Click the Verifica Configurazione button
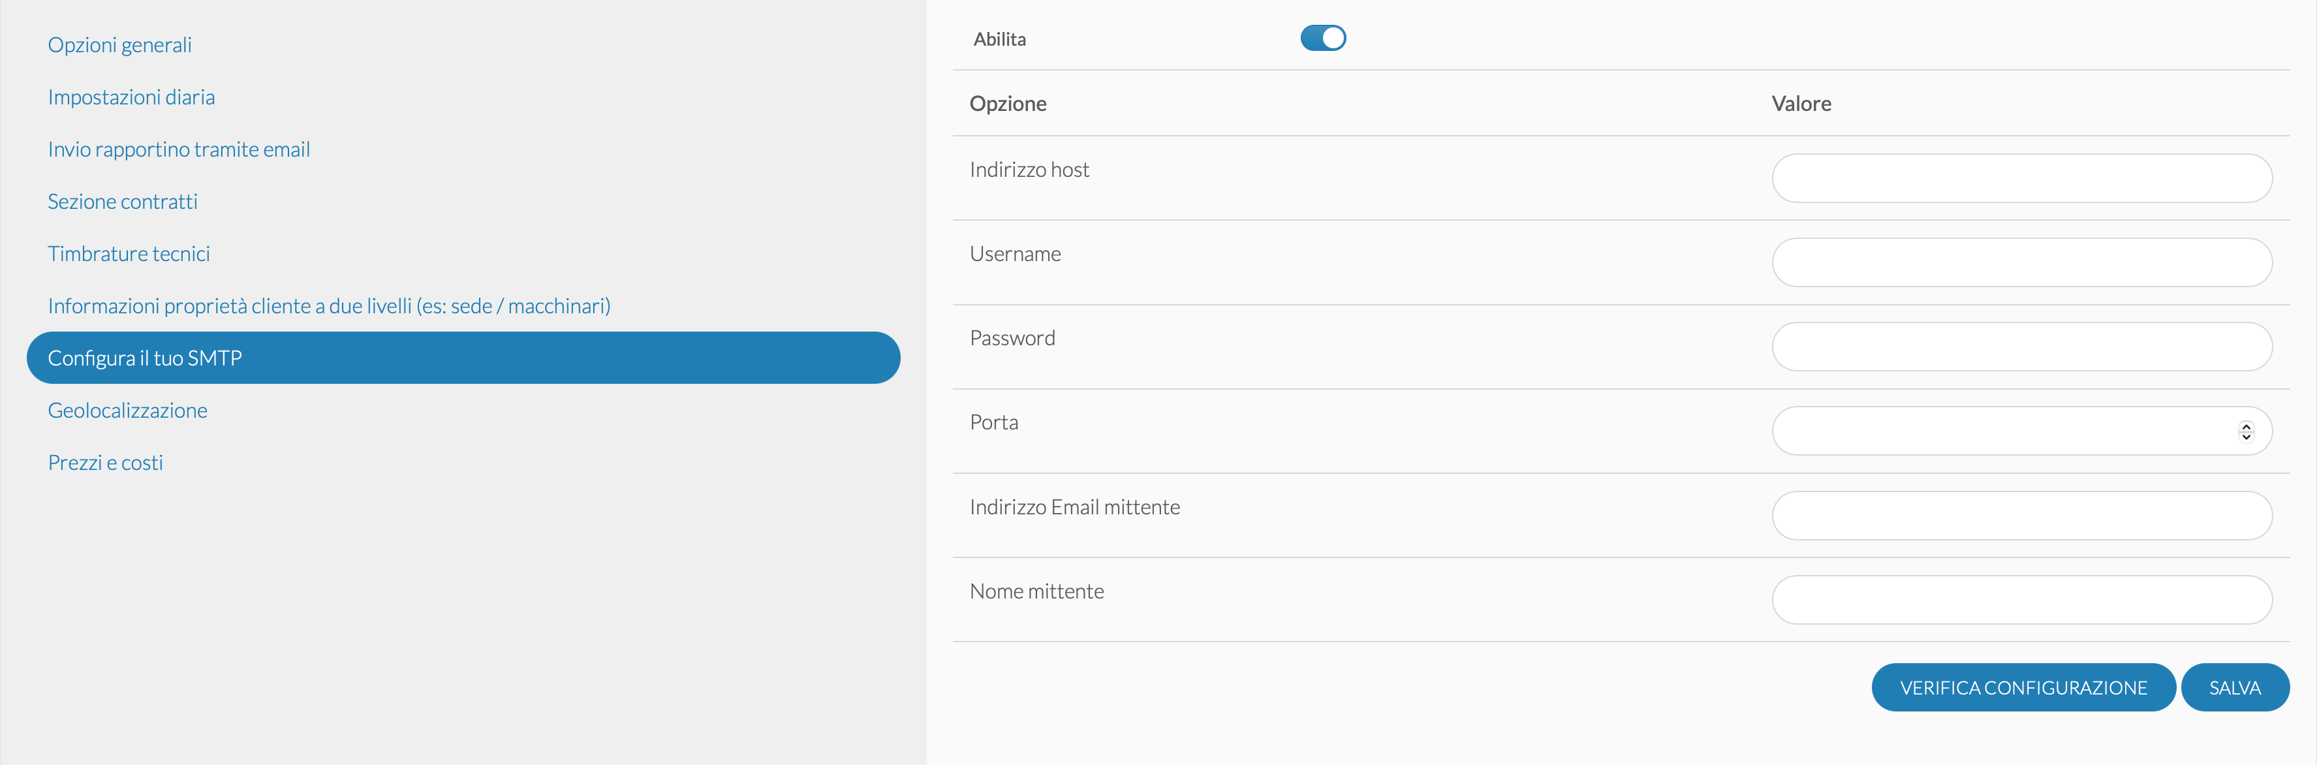Image resolution: width=2317 pixels, height=765 pixels. [x=2023, y=687]
